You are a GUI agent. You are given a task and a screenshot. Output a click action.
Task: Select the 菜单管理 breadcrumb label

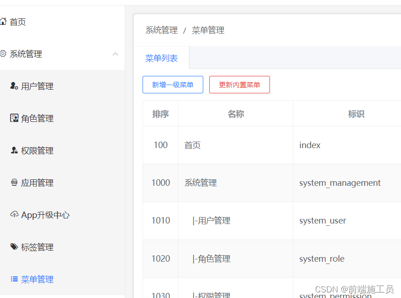tap(208, 30)
